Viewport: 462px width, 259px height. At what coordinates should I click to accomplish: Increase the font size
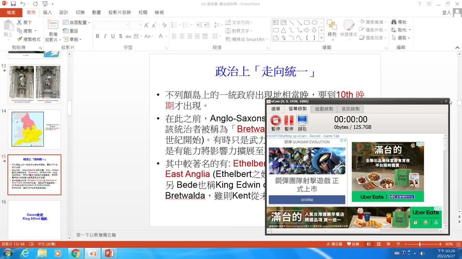[x=146, y=25]
